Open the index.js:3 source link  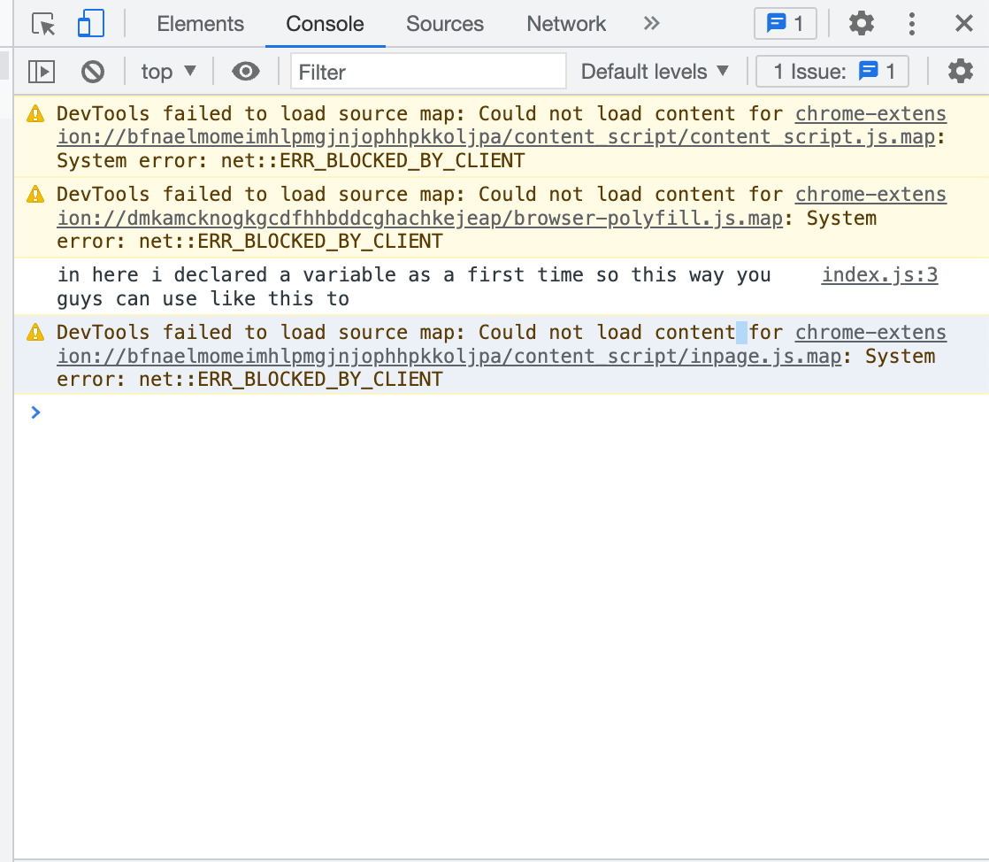pyautogui.click(x=878, y=275)
